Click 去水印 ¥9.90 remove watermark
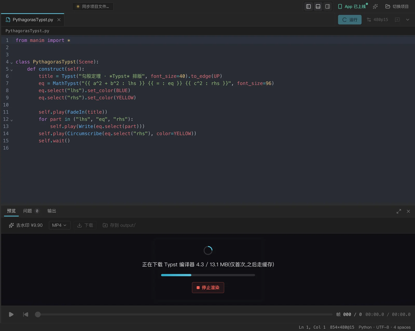This screenshot has width=415, height=331. (25, 225)
